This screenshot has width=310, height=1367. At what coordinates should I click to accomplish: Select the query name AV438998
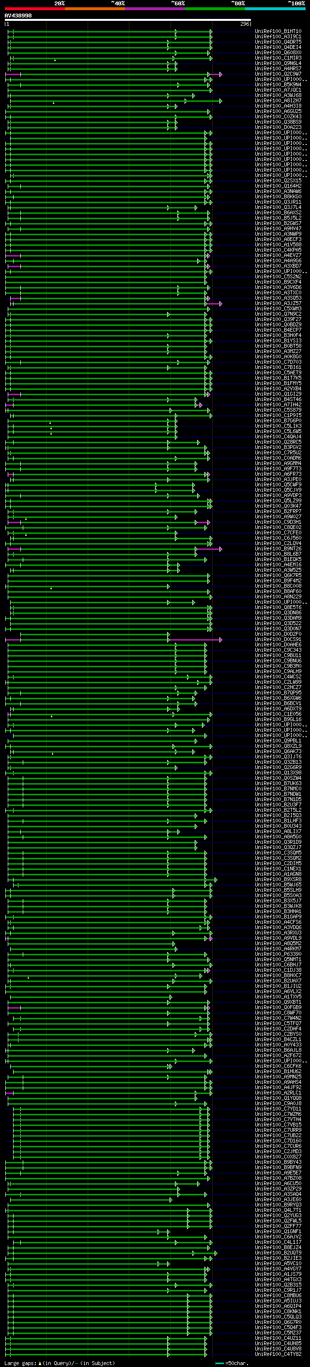tap(18, 16)
